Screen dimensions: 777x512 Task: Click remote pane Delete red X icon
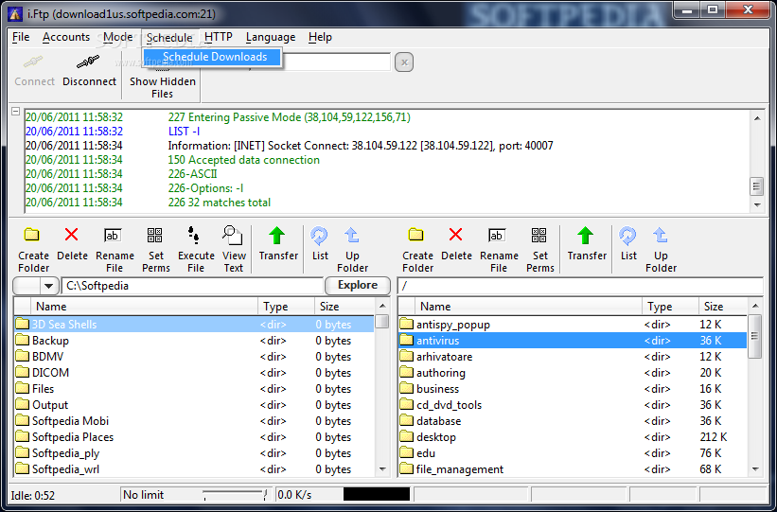[x=456, y=235]
